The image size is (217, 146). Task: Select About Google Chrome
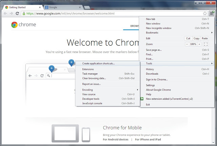177,90
